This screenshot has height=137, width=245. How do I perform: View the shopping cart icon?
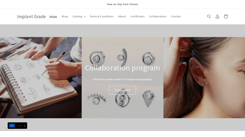[x=226, y=16]
